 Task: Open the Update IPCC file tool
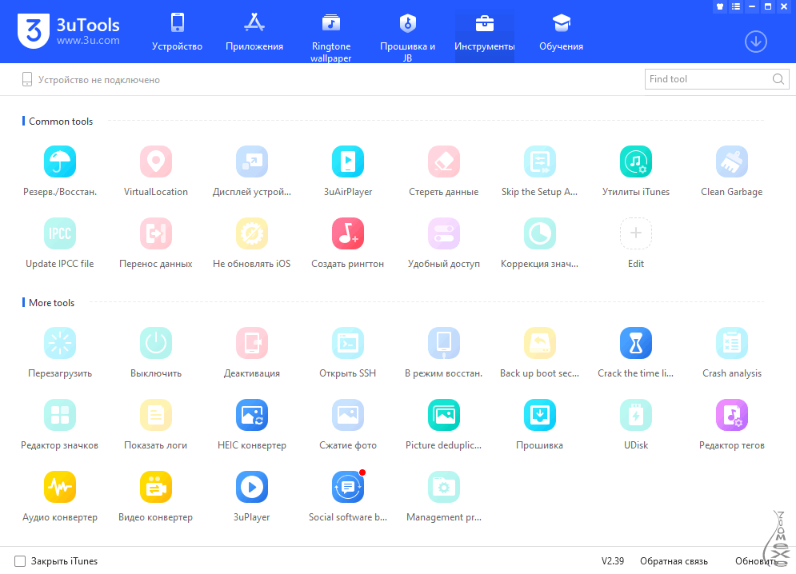[x=60, y=233]
